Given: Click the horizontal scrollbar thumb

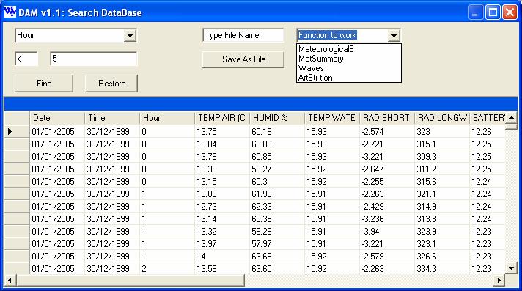Looking at the screenshot, I should (130, 280).
